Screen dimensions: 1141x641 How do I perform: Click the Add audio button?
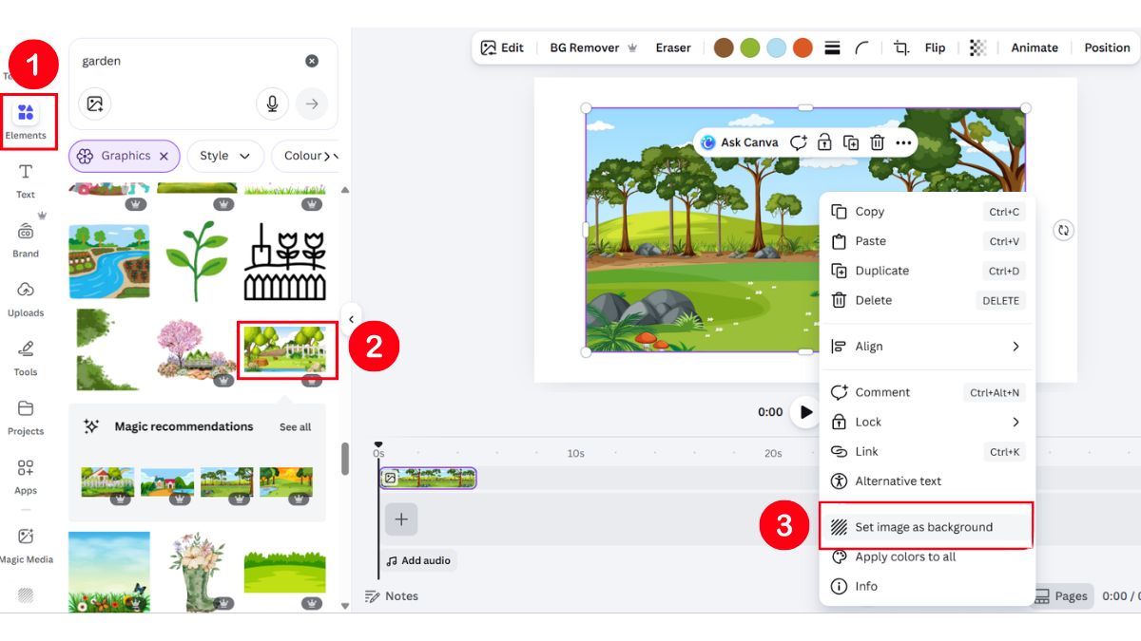pyautogui.click(x=418, y=560)
